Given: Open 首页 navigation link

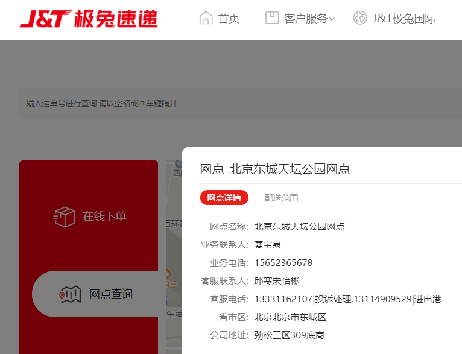Looking at the screenshot, I should [229, 19].
